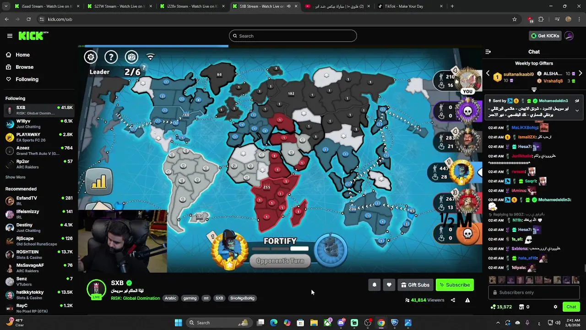Click the green Subscribe button
The width and height of the screenshot is (586, 330).
(455, 285)
